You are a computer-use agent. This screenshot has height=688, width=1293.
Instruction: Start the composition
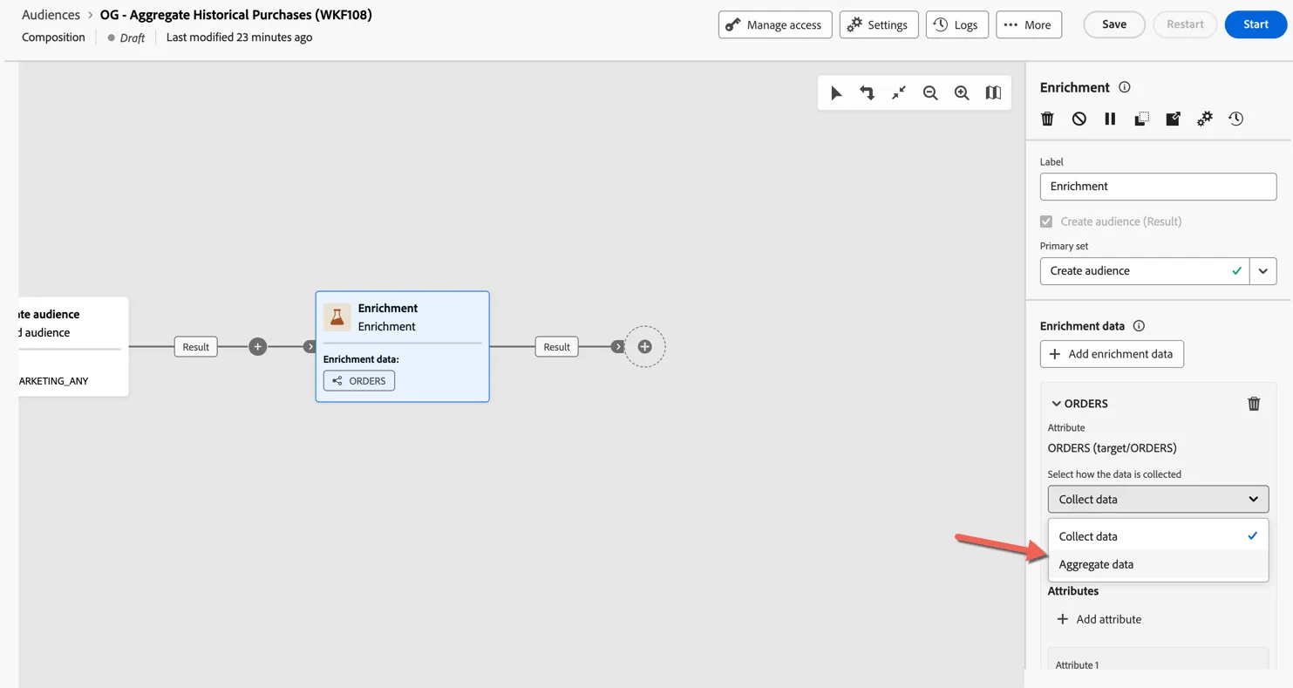tap(1256, 24)
